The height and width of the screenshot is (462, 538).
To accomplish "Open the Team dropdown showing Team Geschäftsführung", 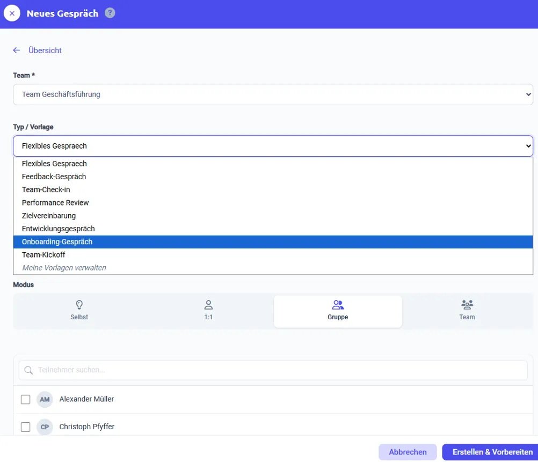I will 273,94.
